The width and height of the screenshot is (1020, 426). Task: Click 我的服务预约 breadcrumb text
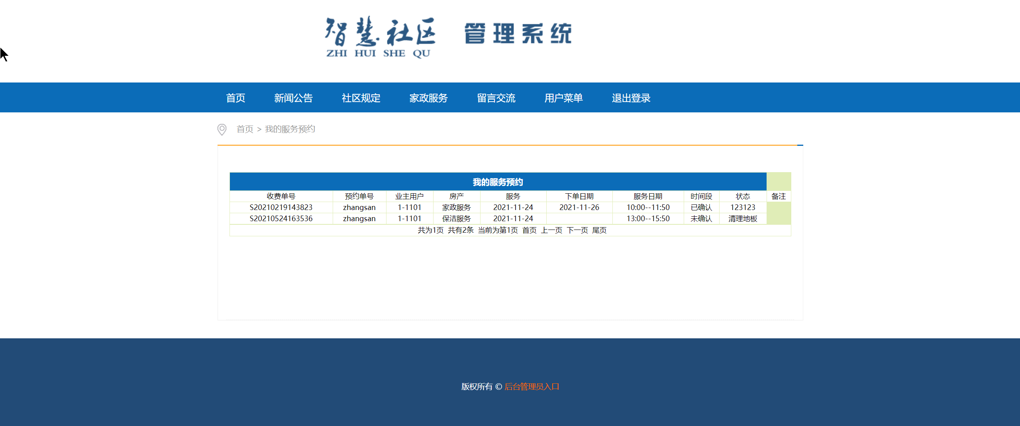pos(290,129)
